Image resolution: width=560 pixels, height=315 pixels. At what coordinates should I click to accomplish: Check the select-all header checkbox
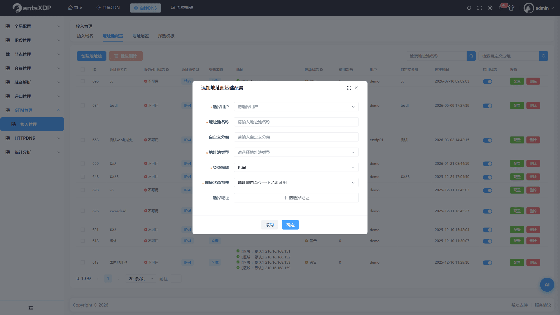click(x=83, y=70)
